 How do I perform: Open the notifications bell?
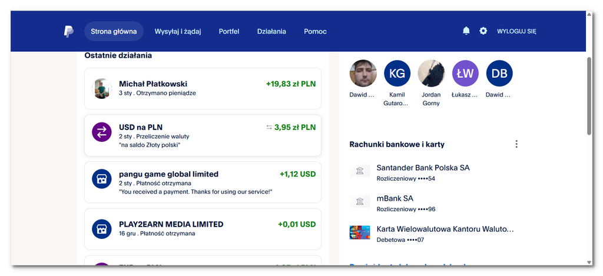pos(466,31)
